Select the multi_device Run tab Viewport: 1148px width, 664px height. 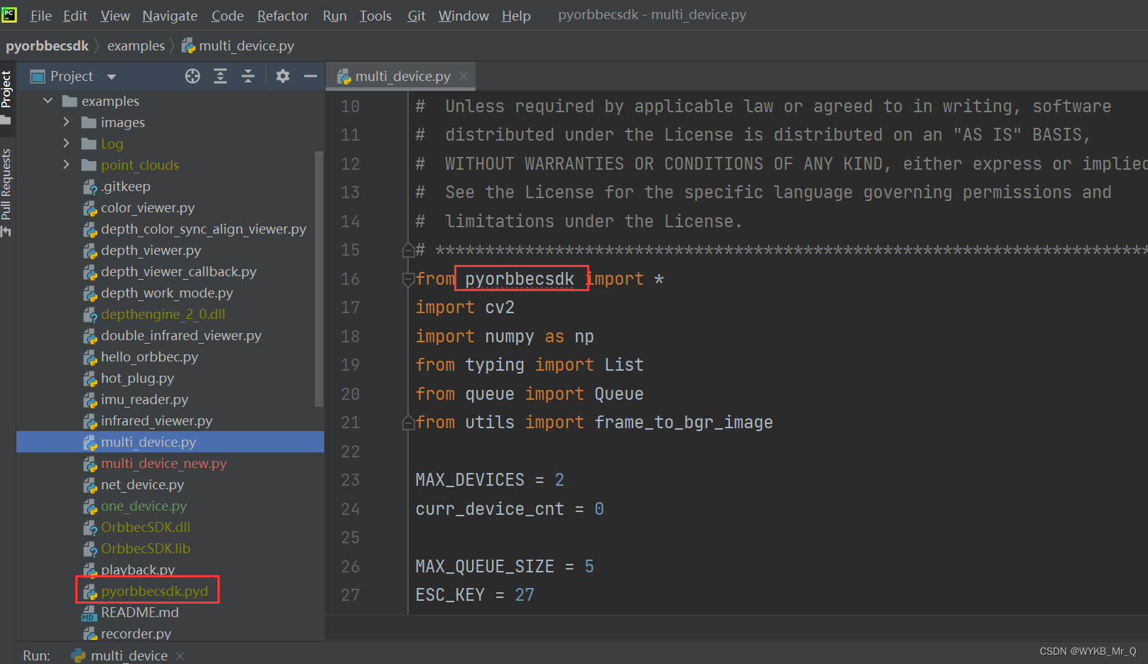click(129, 655)
